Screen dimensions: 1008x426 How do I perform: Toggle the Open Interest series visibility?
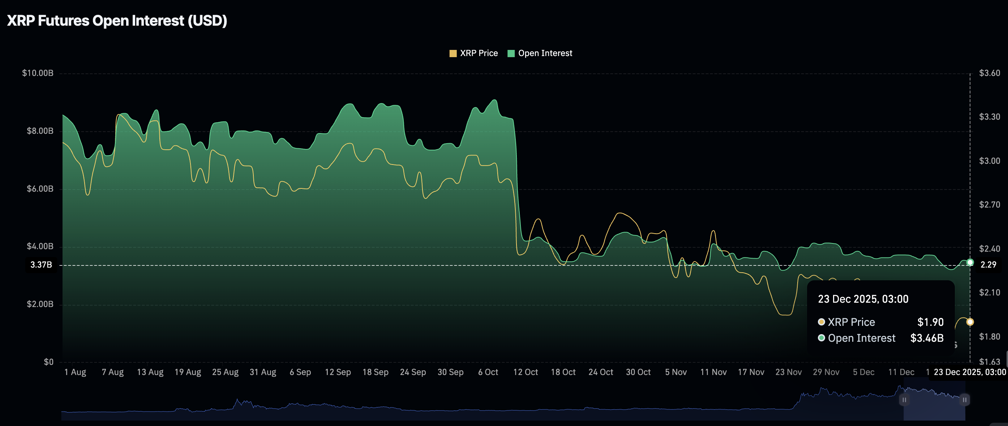(545, 53)
